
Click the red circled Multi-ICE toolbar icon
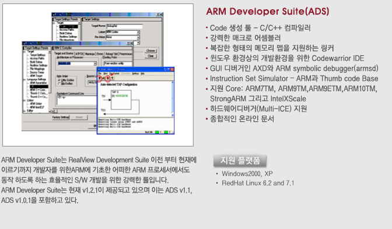[x=108, y=78]
